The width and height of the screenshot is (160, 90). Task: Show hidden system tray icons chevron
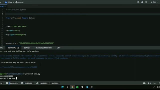tap(154, 87)
